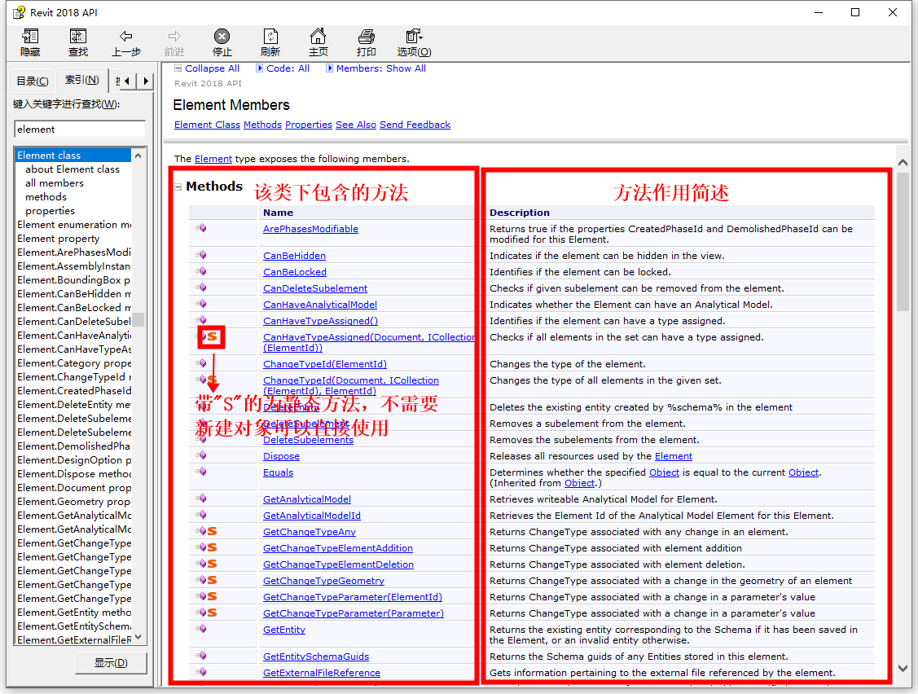Select 'Element.Category property' index entry
Screen dimensions: 918x694
point(74,363)
